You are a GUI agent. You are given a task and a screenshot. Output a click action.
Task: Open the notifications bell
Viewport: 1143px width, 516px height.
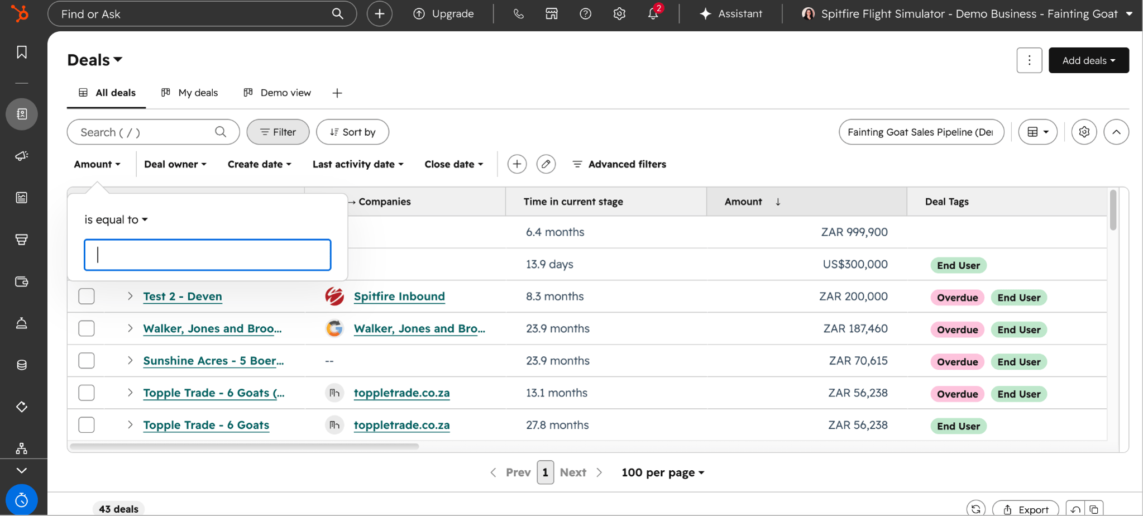point(653,13)
